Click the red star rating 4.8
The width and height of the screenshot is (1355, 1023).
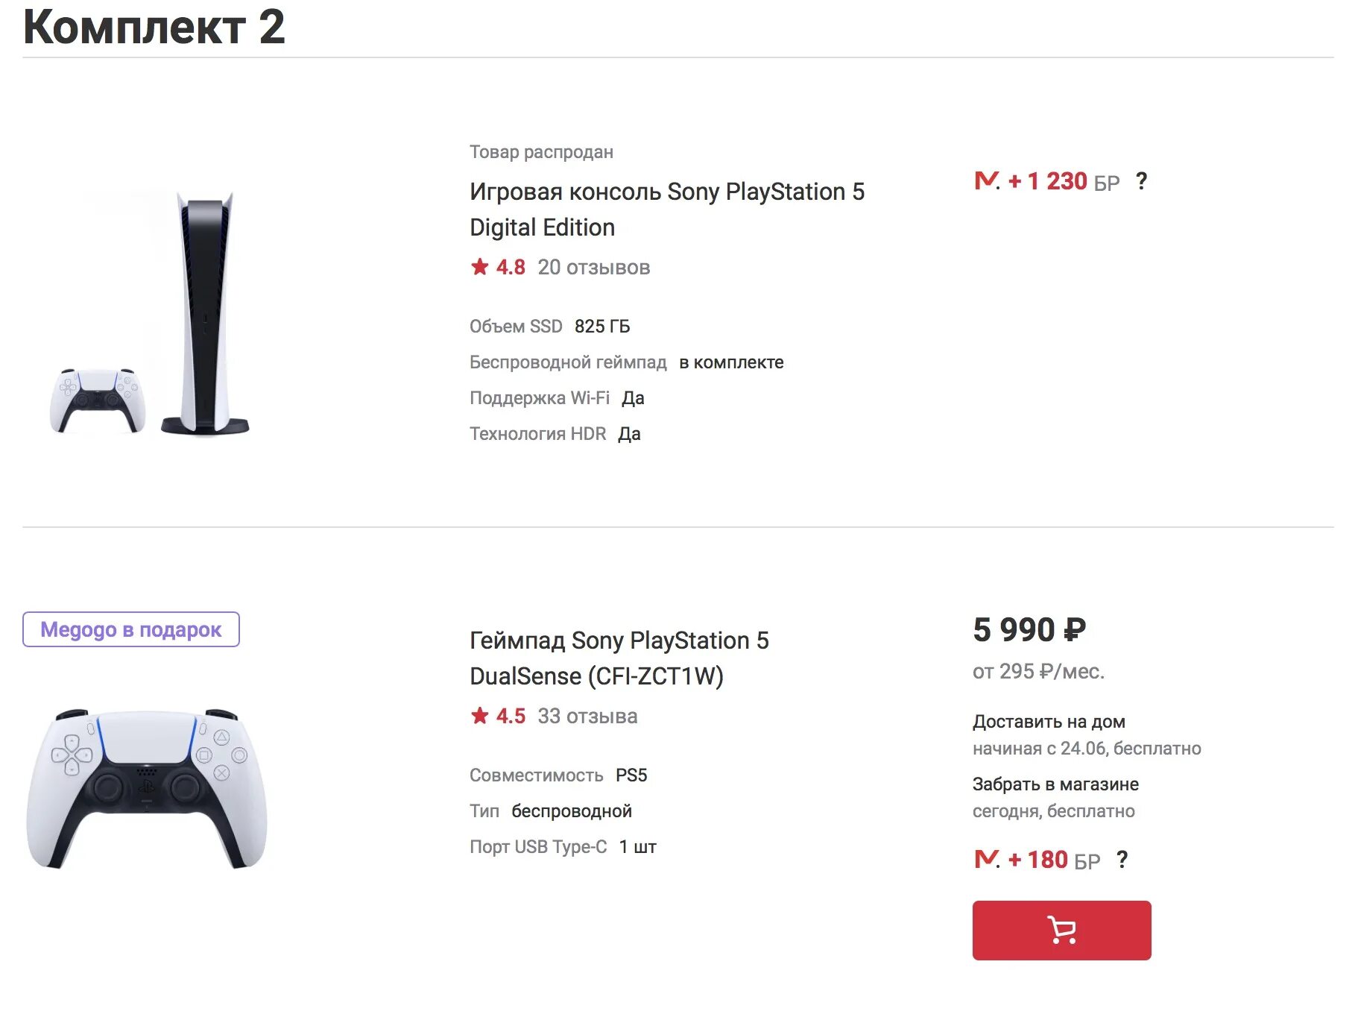click(497, 267)
